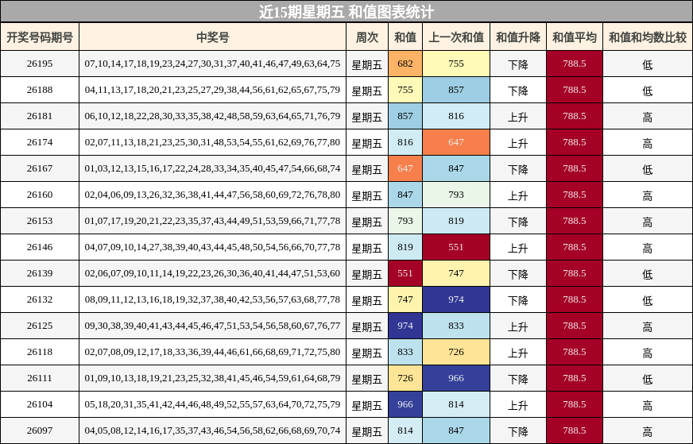
Task: Click winning numbers starting 07,10,14,17
Action: click(212, 64)
